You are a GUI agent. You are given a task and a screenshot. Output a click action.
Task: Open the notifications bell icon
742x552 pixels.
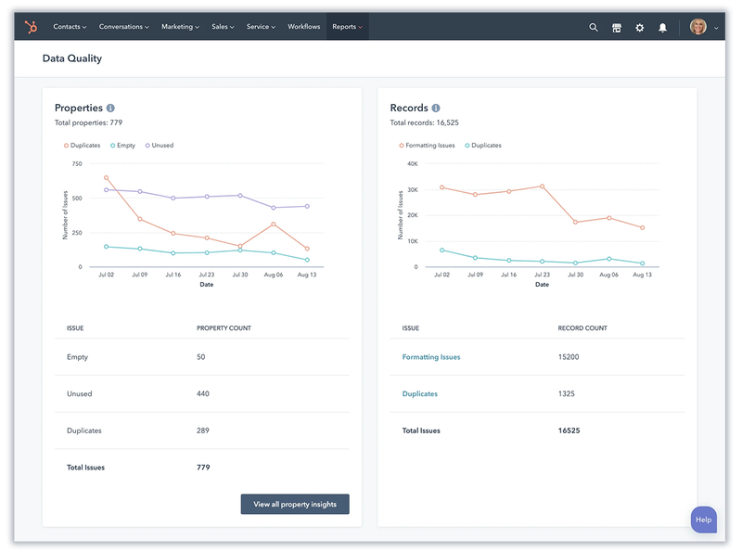click(663, 28)
